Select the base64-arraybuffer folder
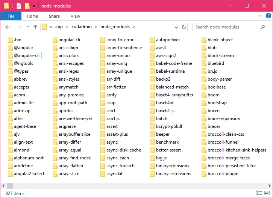Viewport: 273px width, 198px height. 172,95
